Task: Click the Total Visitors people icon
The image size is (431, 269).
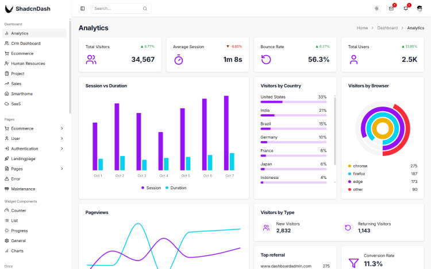Action: (x=91, y=59)
